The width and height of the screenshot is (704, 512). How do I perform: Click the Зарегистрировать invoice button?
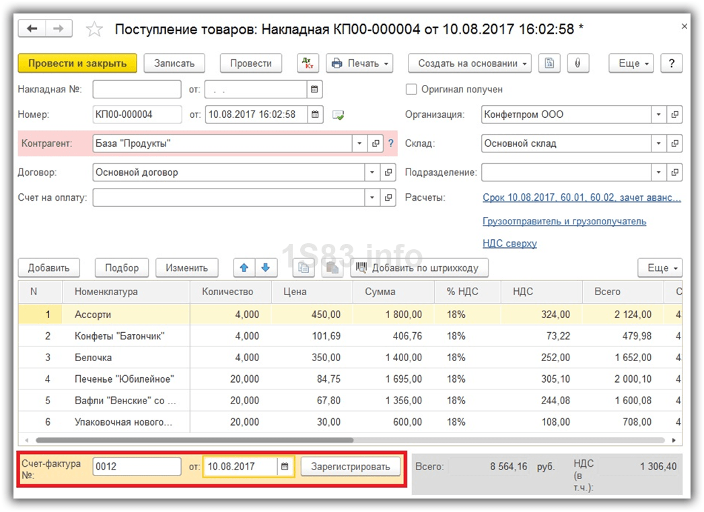point(350,466)
